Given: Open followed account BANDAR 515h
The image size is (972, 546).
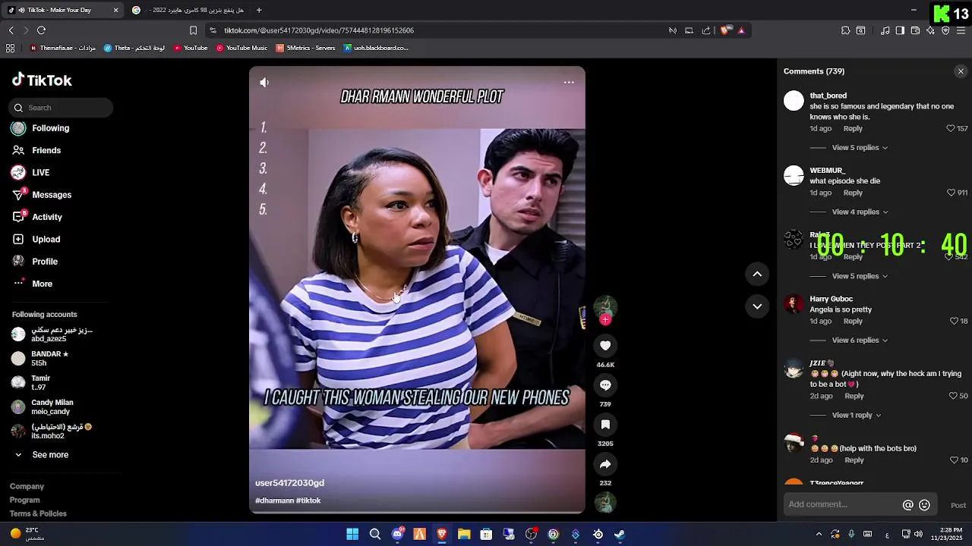Looking at the screenshot, I should point(50,359).
